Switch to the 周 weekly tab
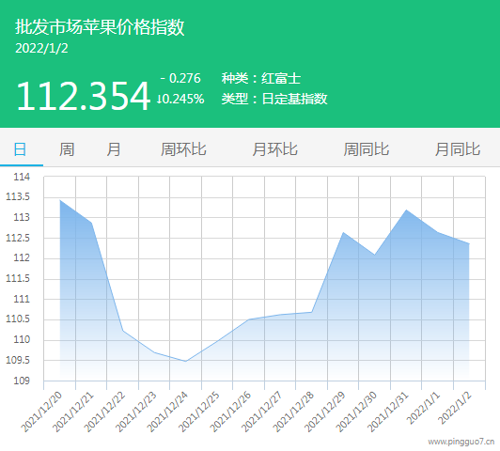 point(67,149)
